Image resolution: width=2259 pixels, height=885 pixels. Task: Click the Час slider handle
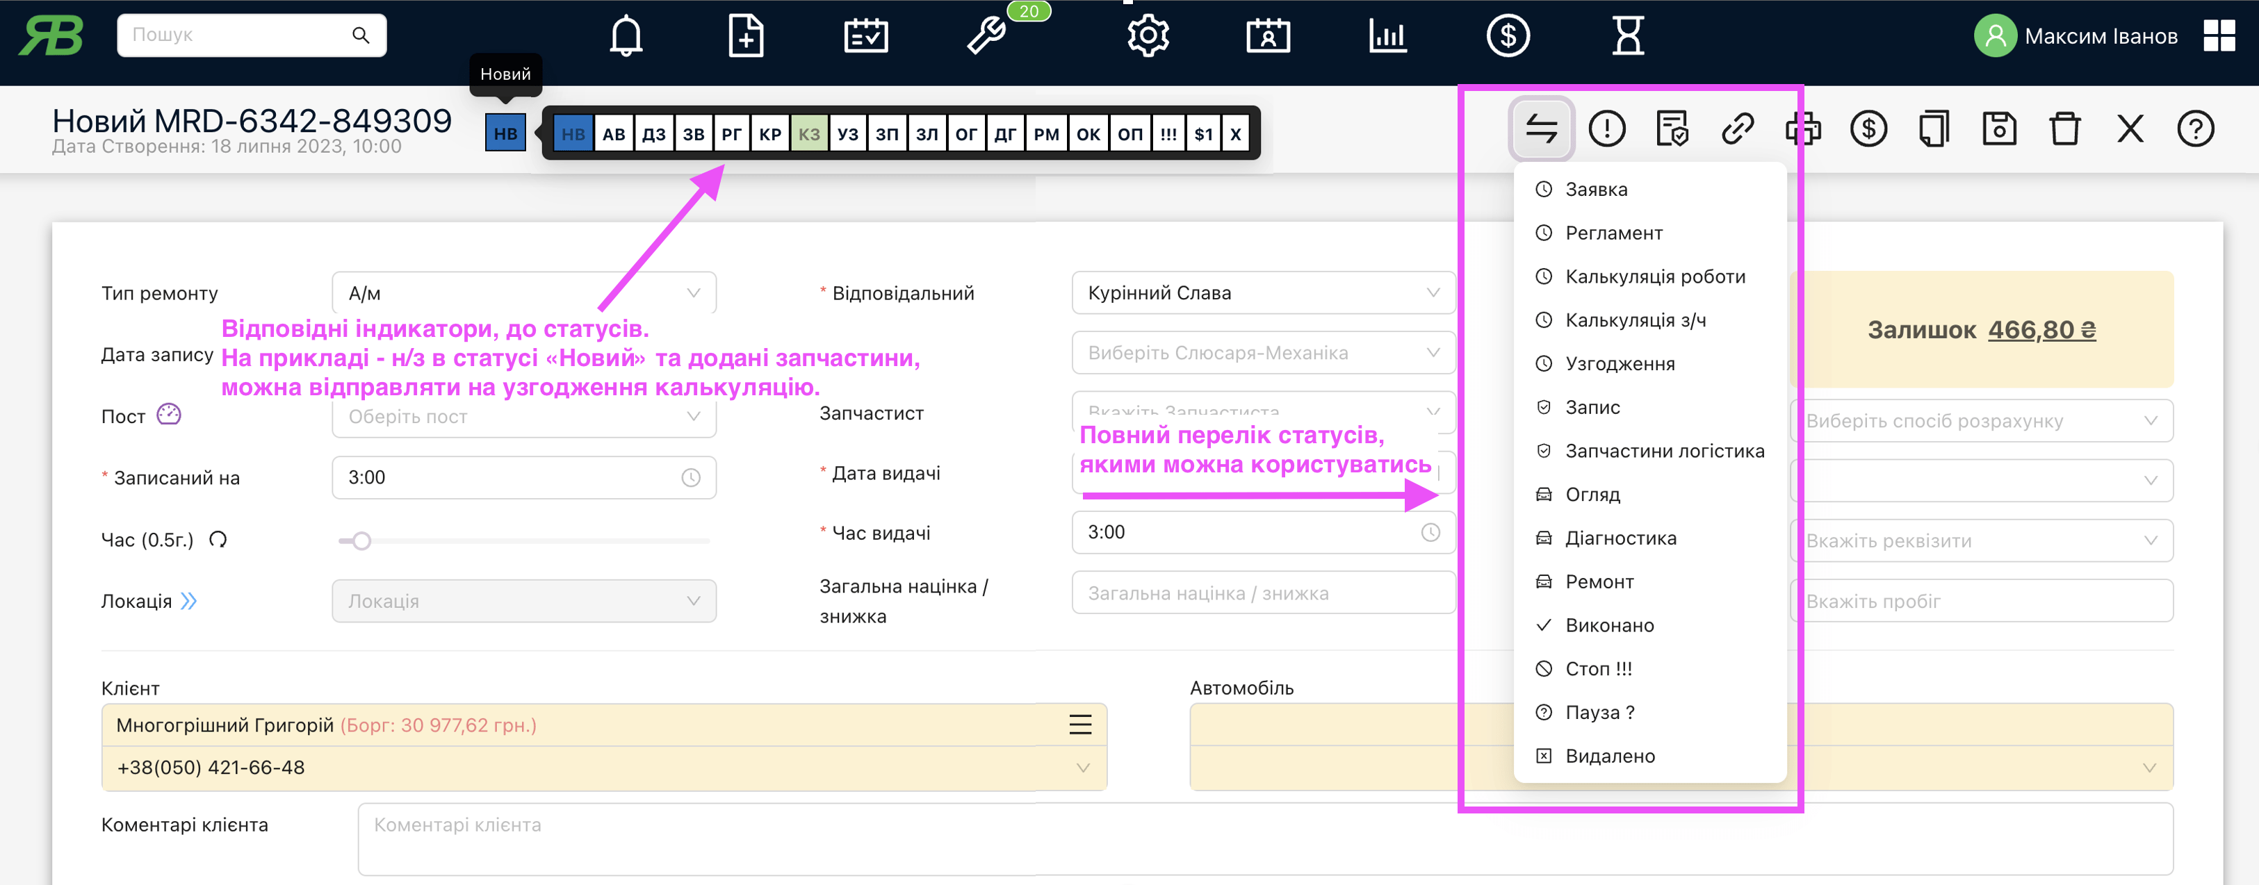coord(361,540)
